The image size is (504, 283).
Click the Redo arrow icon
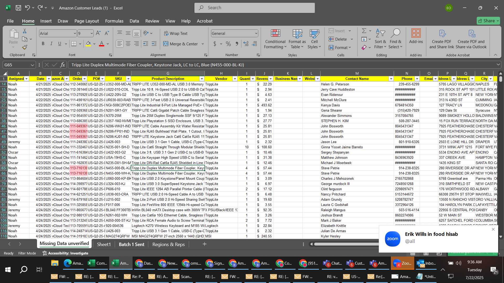coord(40,8)
